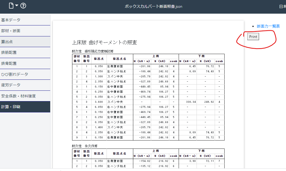Click the 3.600 calculation point value
Image resolution: width=286 pixels, height=171 pixels.
[99, 102]
